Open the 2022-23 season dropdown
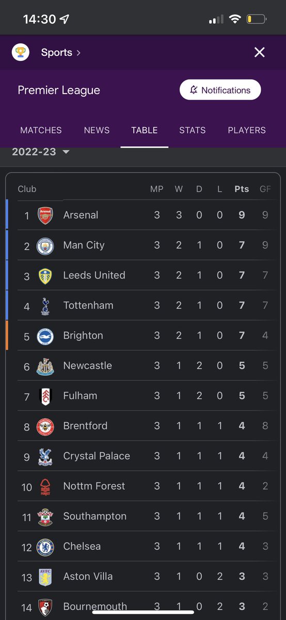Screen dimensions: 286x620 click(41, 152)
